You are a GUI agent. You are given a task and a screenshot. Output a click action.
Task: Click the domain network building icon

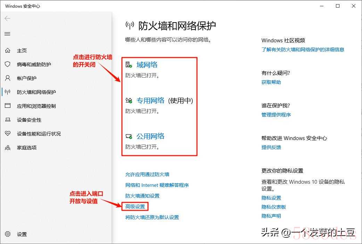point(129,65)
